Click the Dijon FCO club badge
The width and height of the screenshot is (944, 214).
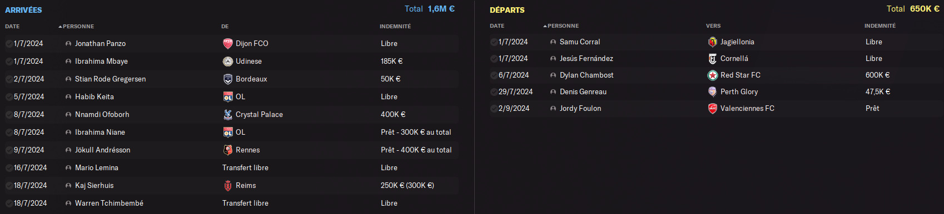click(x=227, y=43)
